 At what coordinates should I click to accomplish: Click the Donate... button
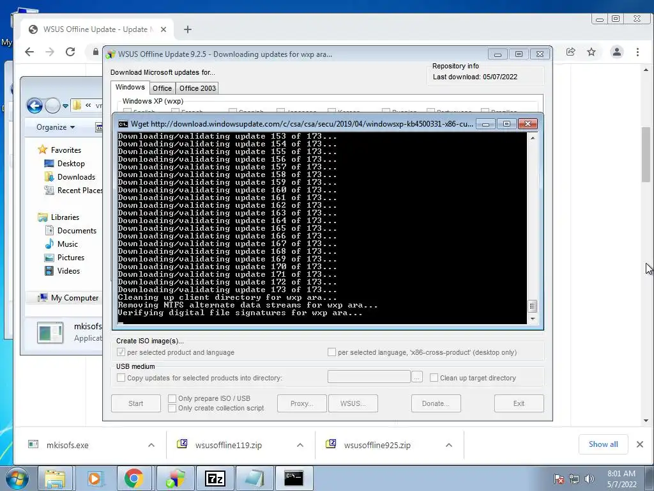pyautogui.click(x=436, y=403)
